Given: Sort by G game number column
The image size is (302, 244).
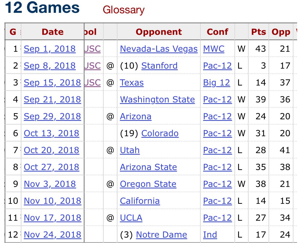Looking at the screenshot, I should tap(13, 32).
